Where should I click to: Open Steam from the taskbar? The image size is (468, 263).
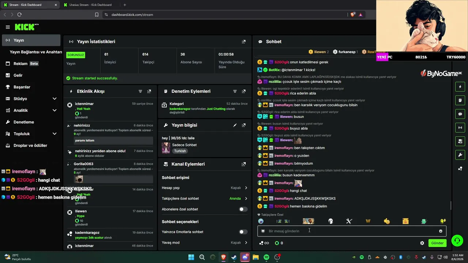pyautogui.click(x=234, y=257)
